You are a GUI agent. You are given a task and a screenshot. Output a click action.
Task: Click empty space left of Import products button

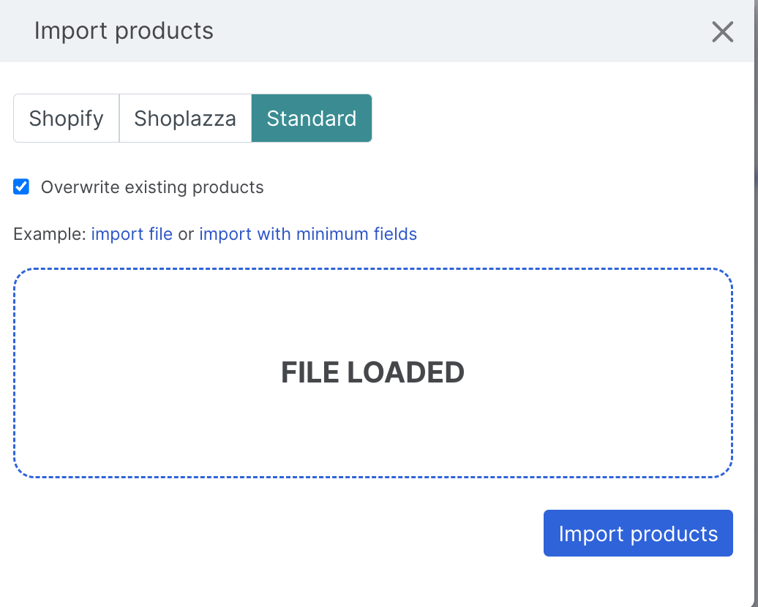coord(293,533)
